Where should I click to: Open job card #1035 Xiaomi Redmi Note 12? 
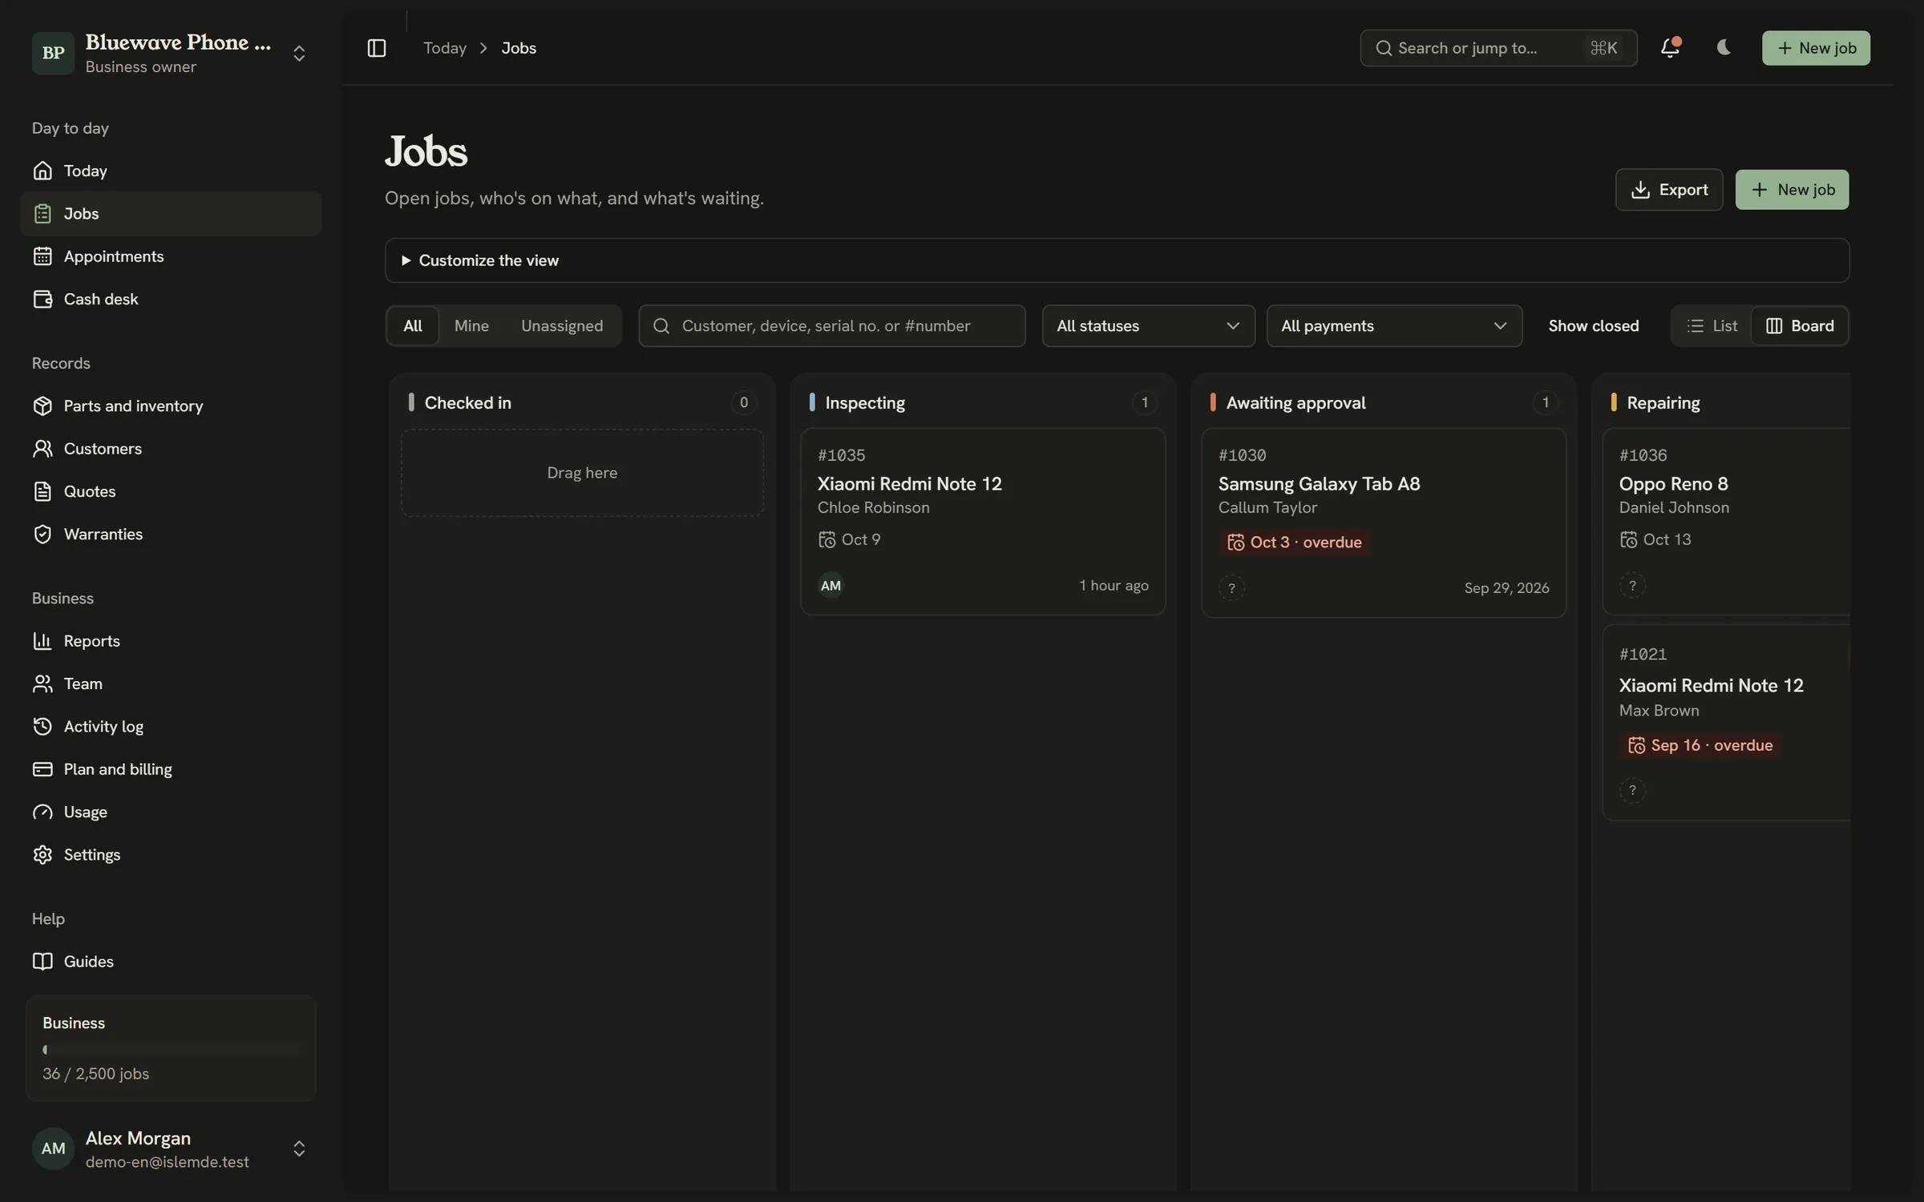pos(983,522)
